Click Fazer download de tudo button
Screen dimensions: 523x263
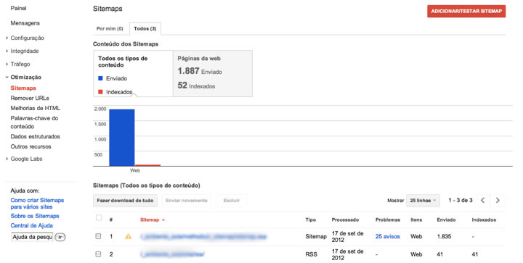click(x=125, y=201)
